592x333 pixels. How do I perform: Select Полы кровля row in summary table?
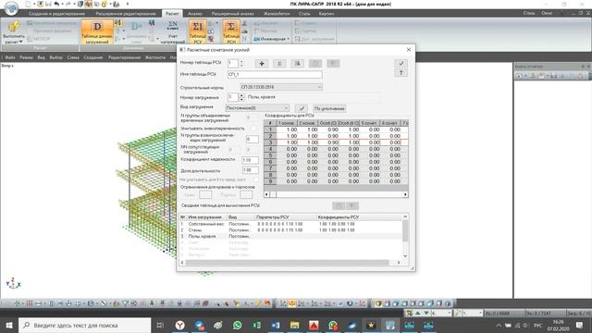[x=290, y=237]
